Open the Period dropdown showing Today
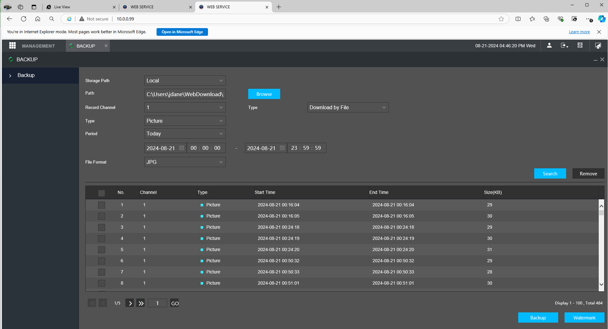 tap(185, 134)
